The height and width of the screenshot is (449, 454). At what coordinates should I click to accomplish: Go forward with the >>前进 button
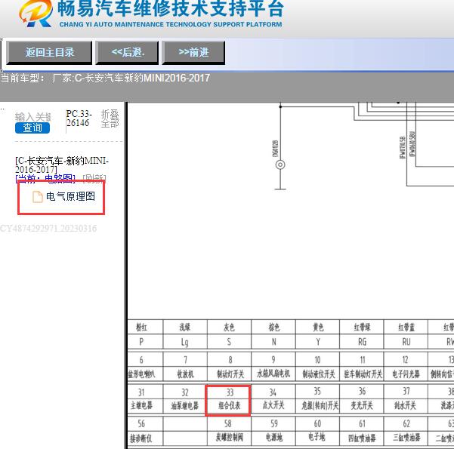[x=193, y=52]
